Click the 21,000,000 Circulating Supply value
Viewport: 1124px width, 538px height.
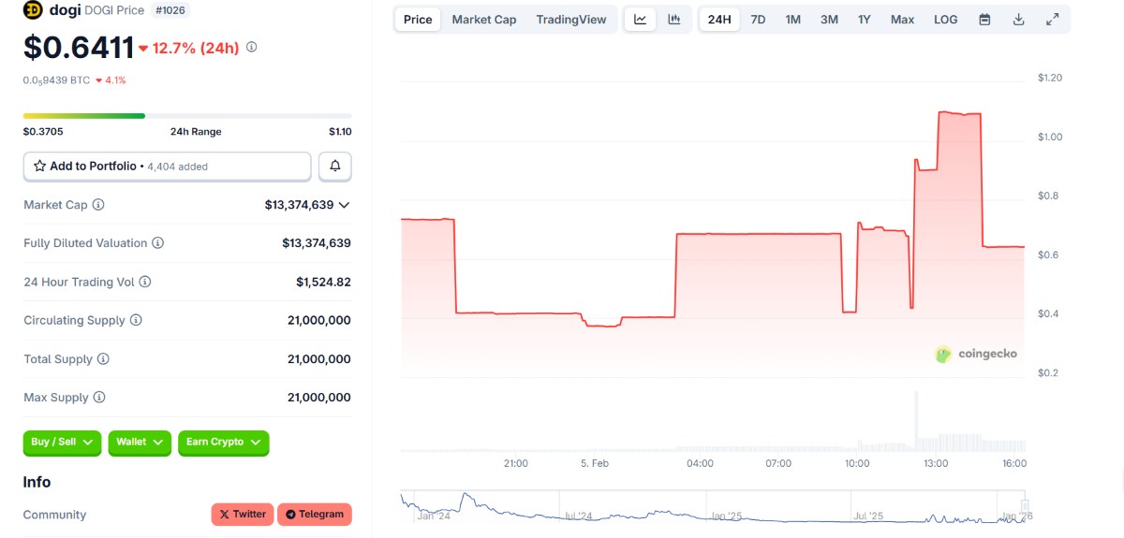(x=319, y=320)
